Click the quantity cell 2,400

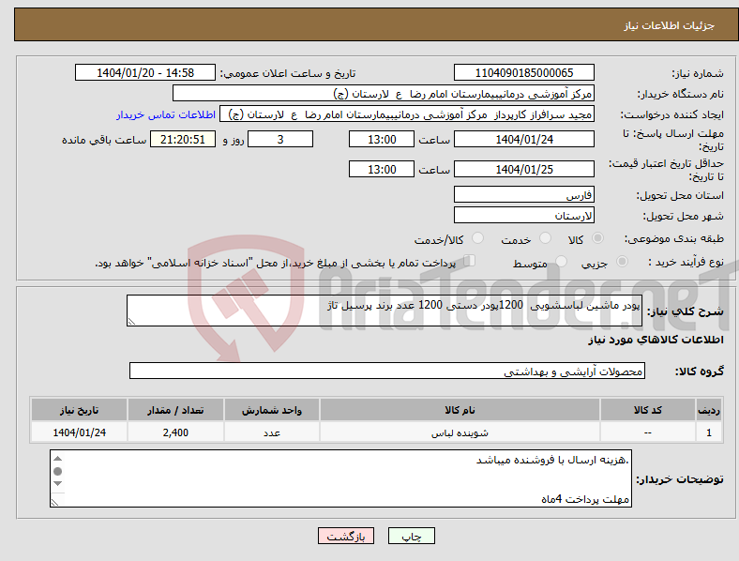[x=175, y=432]
